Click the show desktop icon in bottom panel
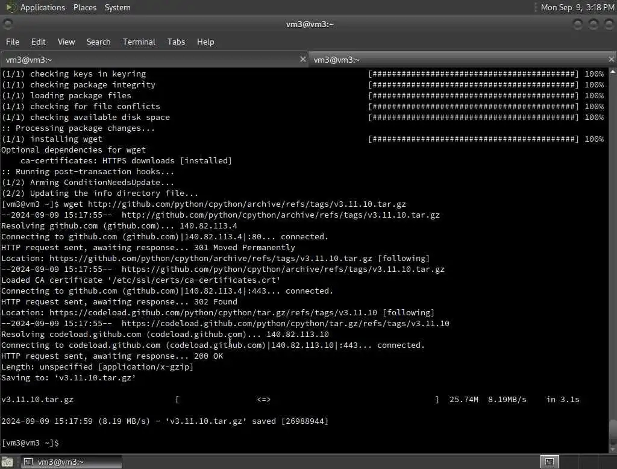 pyautogui.click(x=7, y=462)
